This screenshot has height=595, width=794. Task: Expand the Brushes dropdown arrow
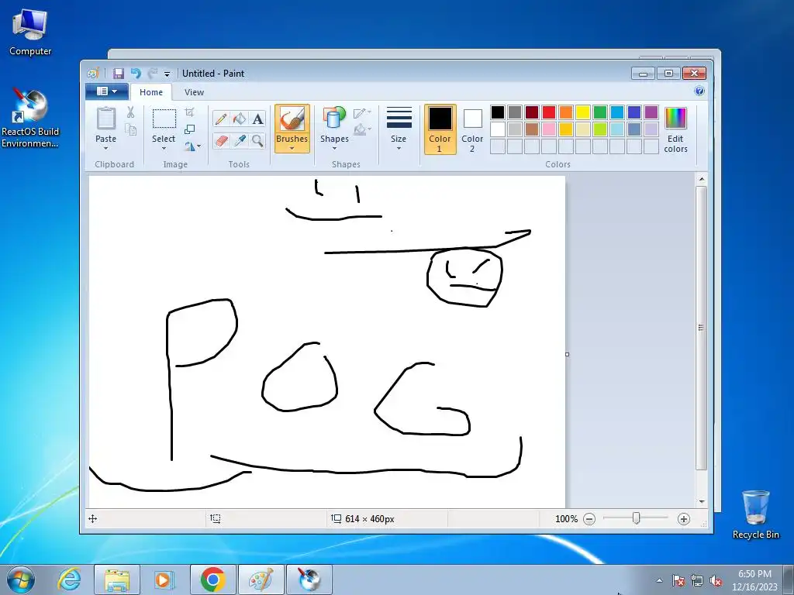pos(292,148)
